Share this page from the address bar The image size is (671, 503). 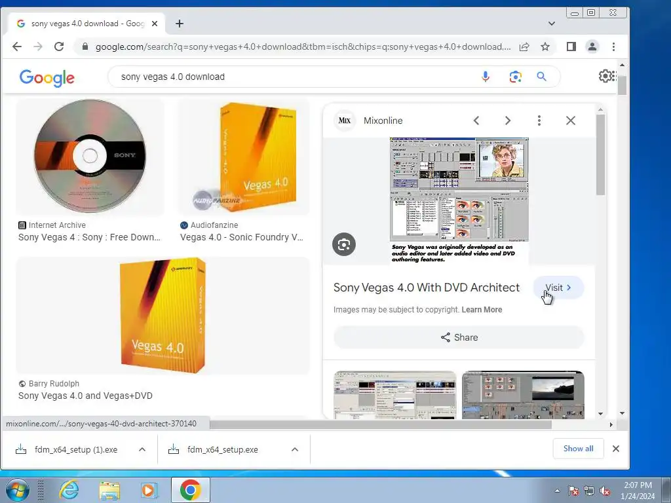(x=524, y=47)
